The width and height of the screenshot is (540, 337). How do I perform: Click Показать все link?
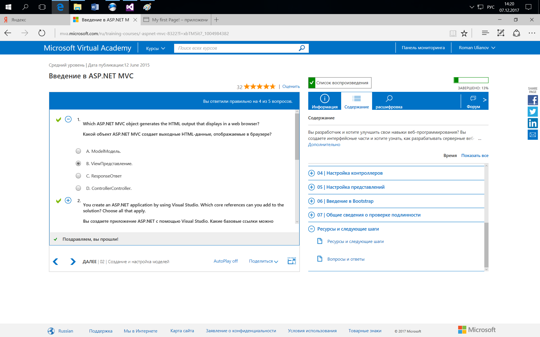(x=475, y=156)
